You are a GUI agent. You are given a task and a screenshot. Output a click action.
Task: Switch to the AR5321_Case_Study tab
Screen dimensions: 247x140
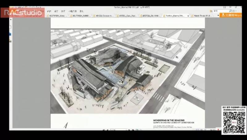click(128, 15)
